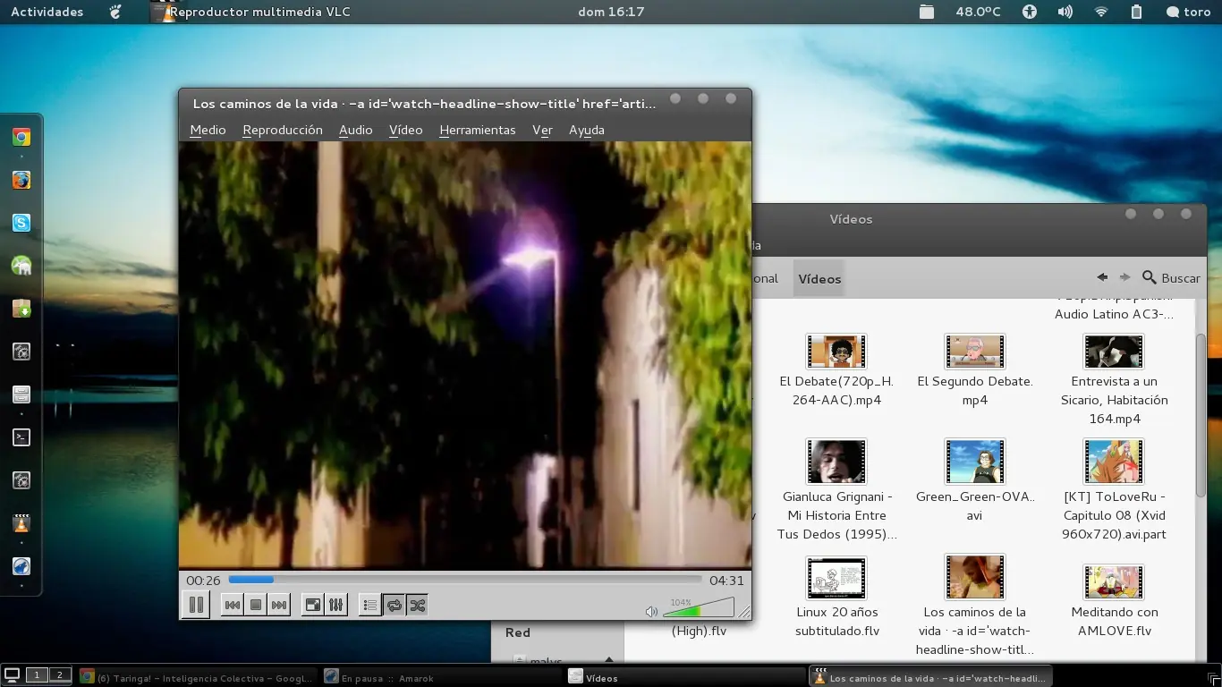Switch to workspace 1 in bottom panel
Image resolution: width=1222 pixels, height=687 pixels.
37,675
